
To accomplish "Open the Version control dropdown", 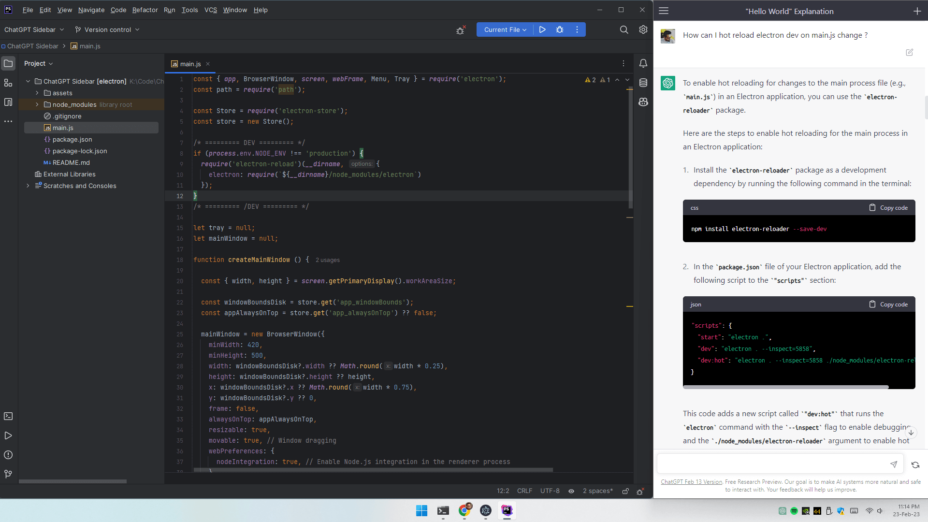I will pos(107,29).
